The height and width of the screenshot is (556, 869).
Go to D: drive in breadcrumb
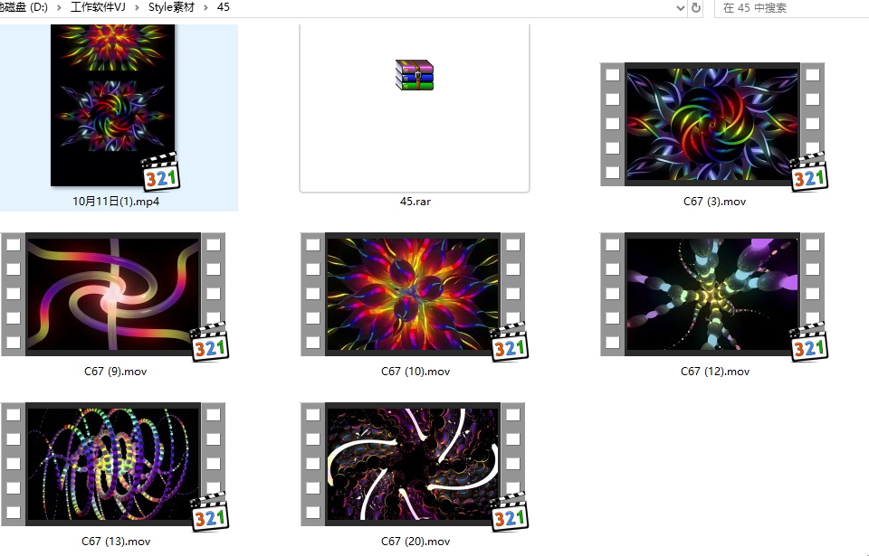click(24, 7)
